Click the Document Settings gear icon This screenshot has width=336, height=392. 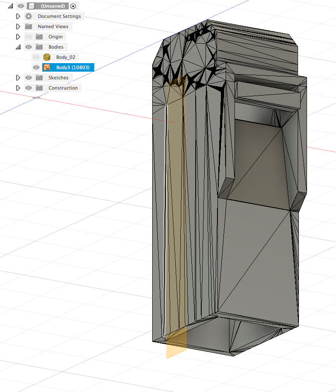29,16
